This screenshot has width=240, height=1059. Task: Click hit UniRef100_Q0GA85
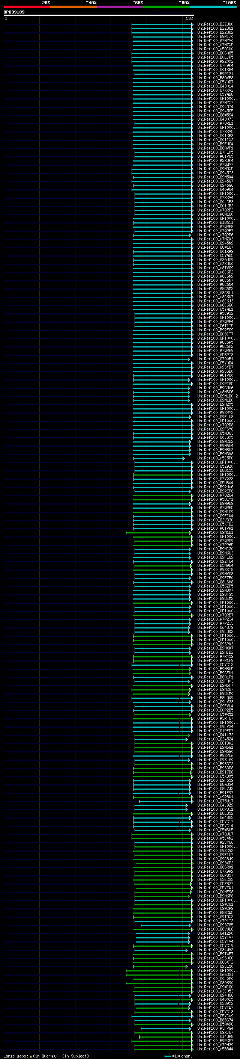(215, 53)
